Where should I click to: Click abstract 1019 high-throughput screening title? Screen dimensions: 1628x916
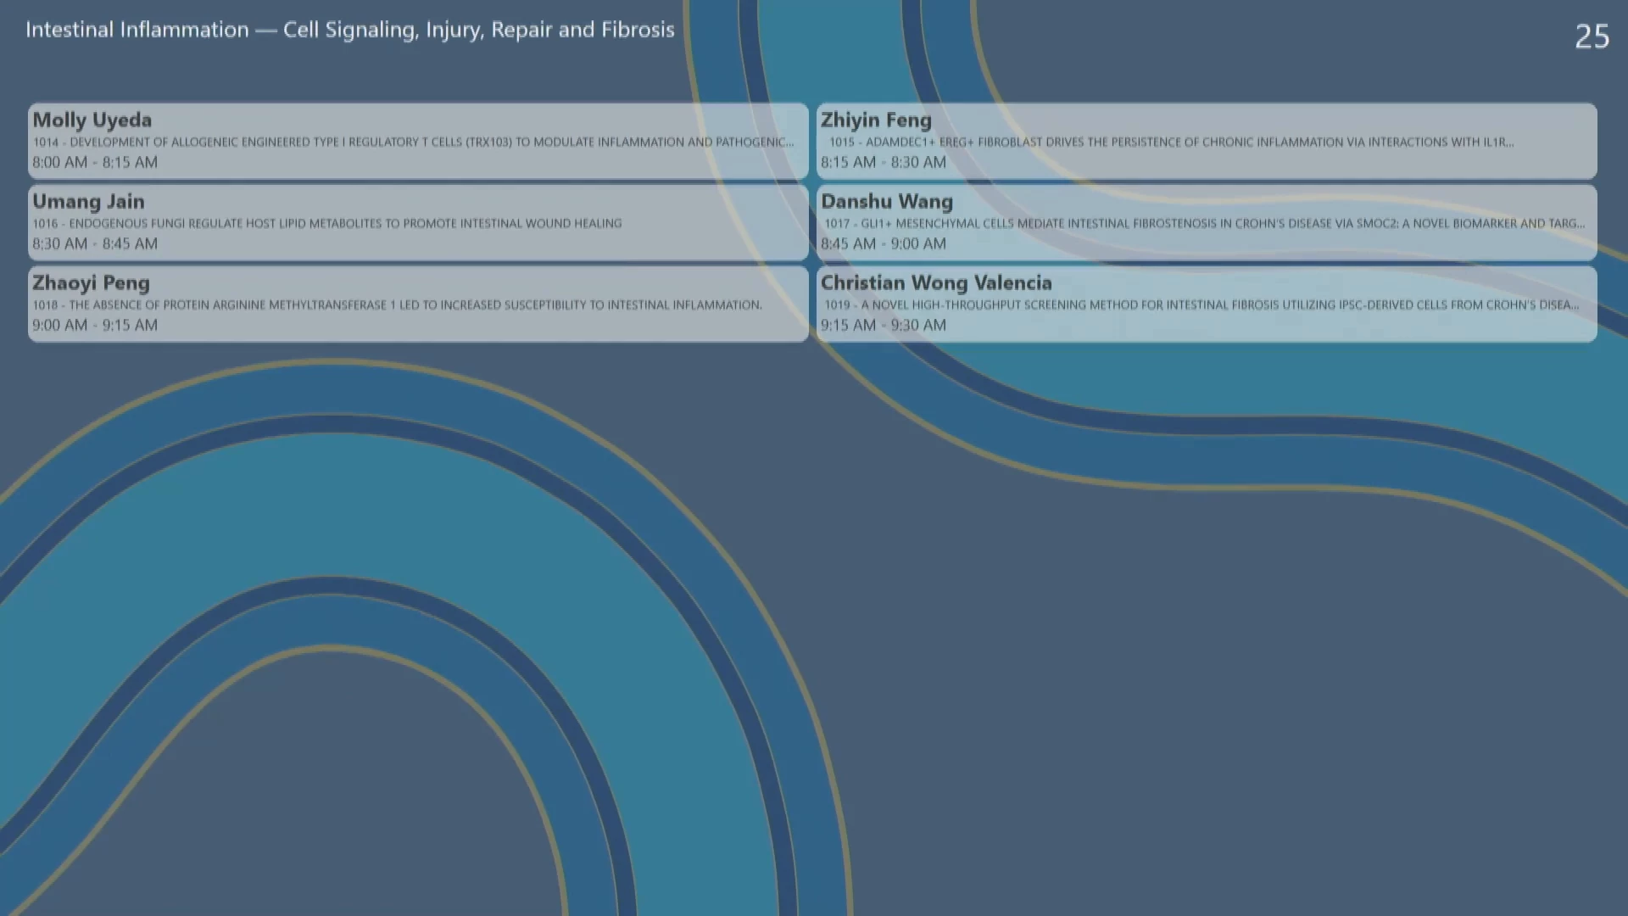[x=1201, y=305]
